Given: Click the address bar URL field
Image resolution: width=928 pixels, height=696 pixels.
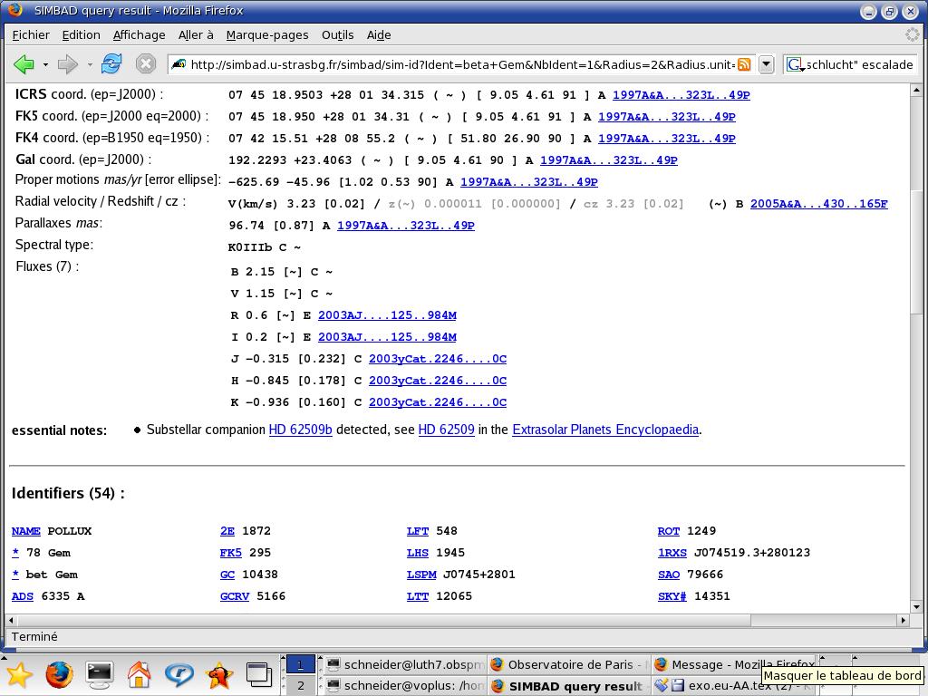Looking at the screenshot, I should (x=453, y=64).
